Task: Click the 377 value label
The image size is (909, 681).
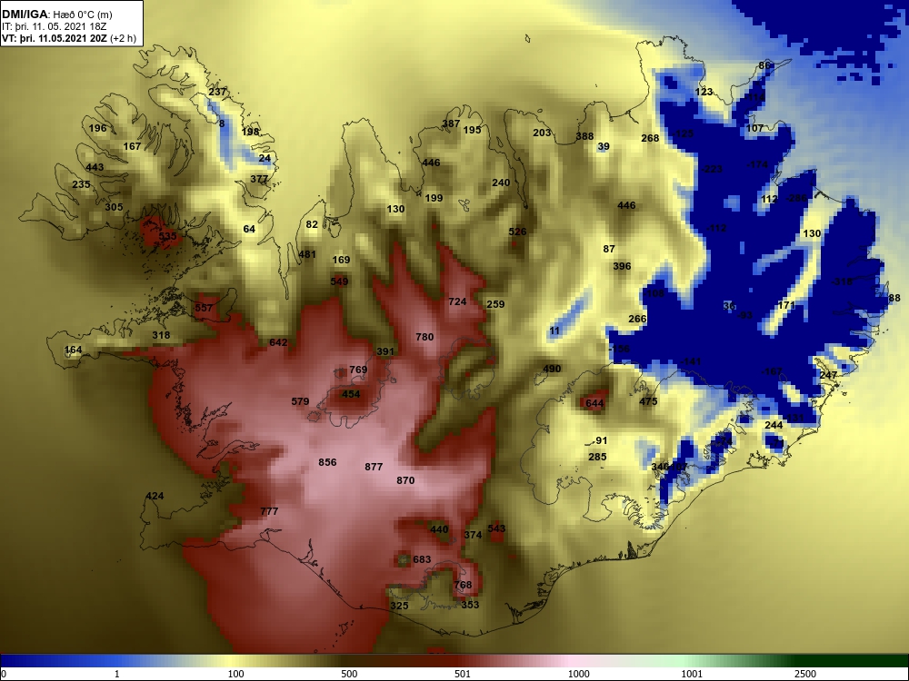Action: click(x=259, y=179)
